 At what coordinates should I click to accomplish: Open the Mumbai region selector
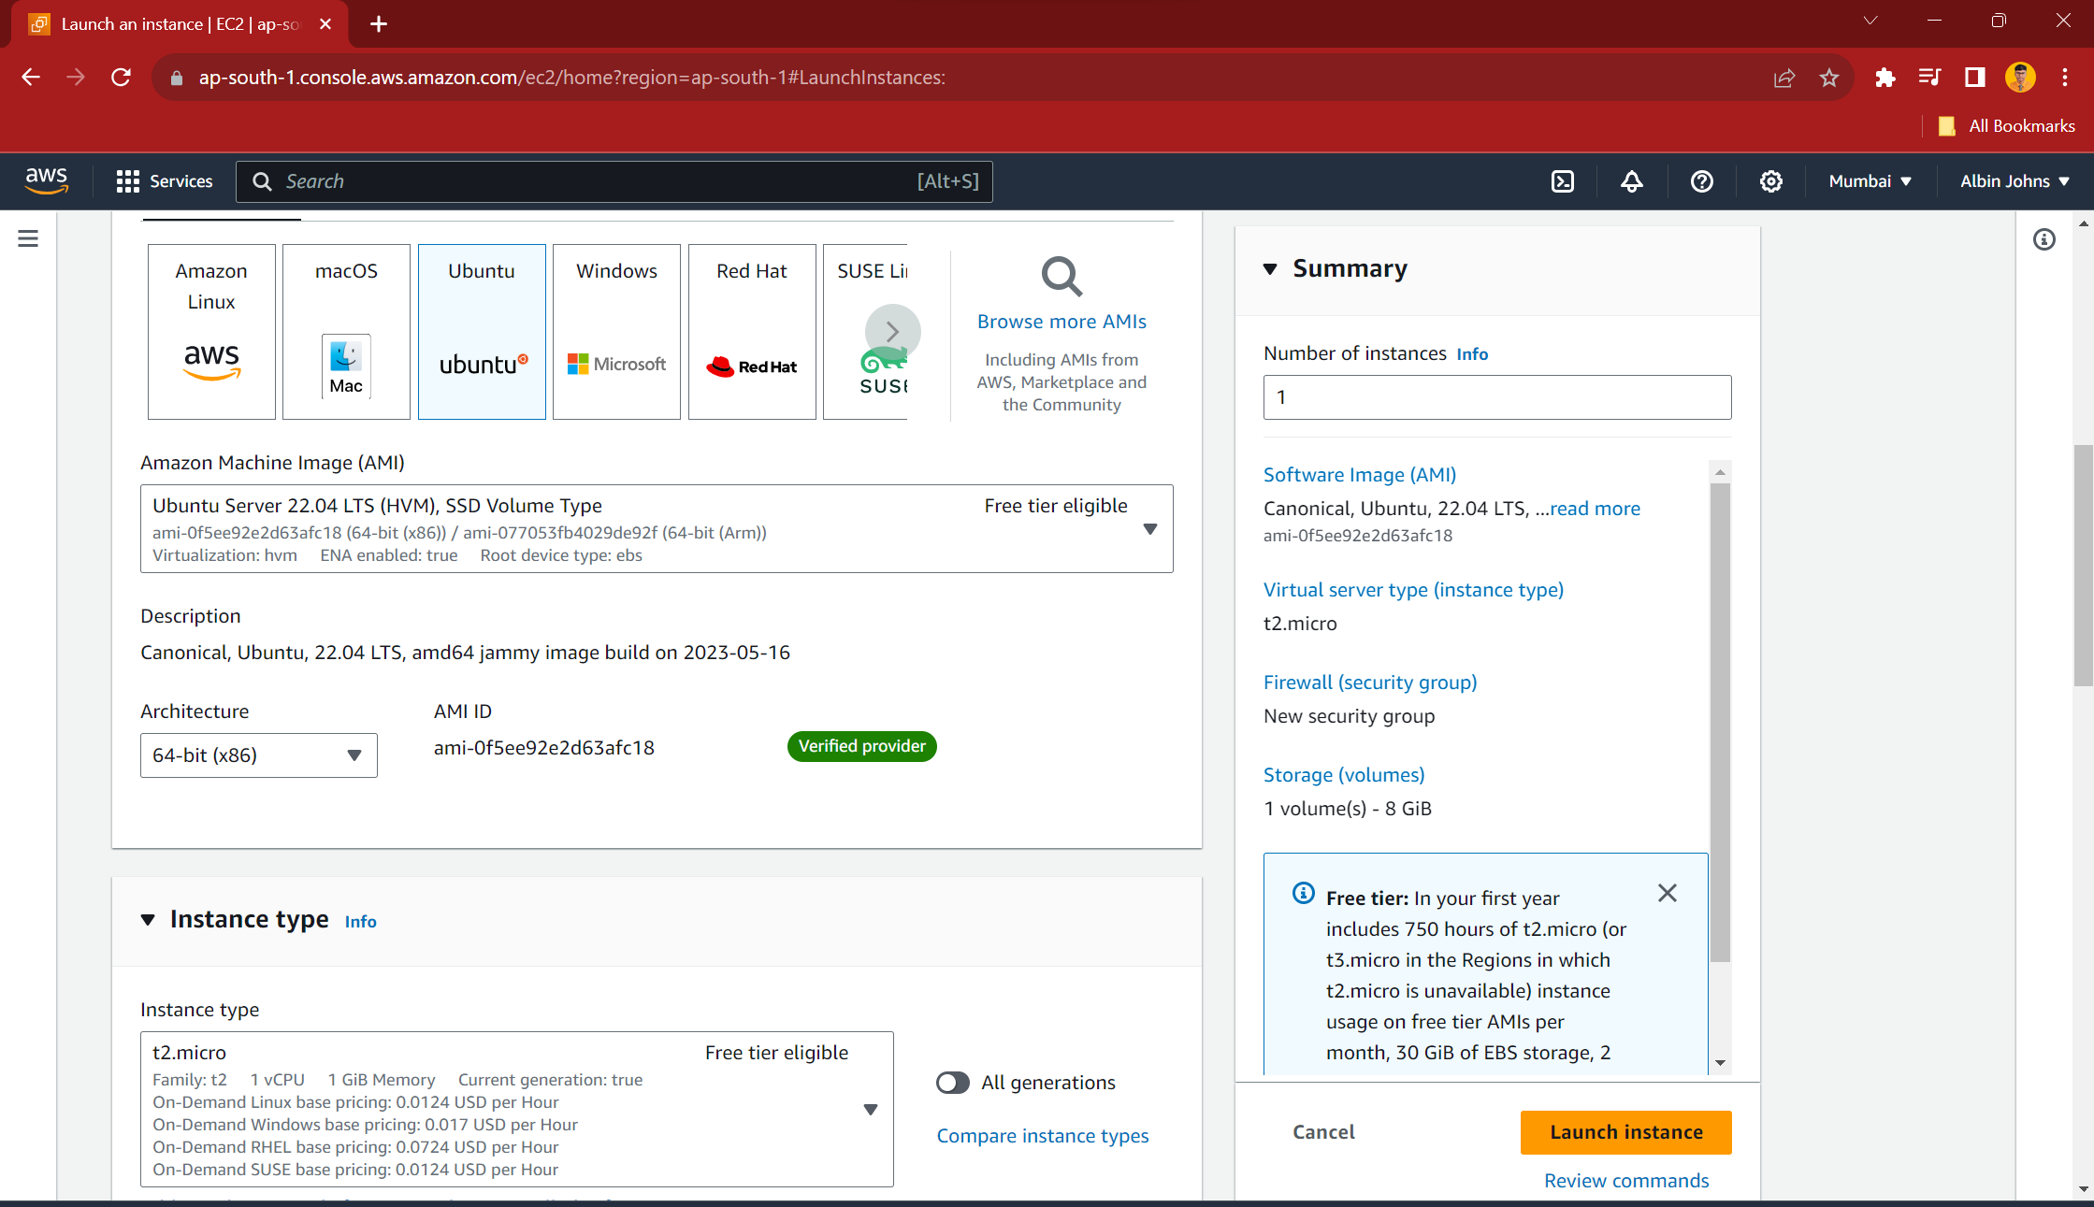(1869, 181)
